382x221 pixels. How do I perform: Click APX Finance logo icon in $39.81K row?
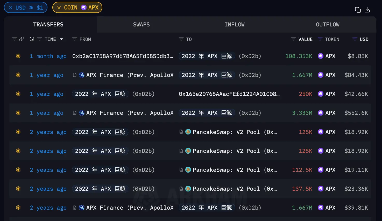coord(82,208)
